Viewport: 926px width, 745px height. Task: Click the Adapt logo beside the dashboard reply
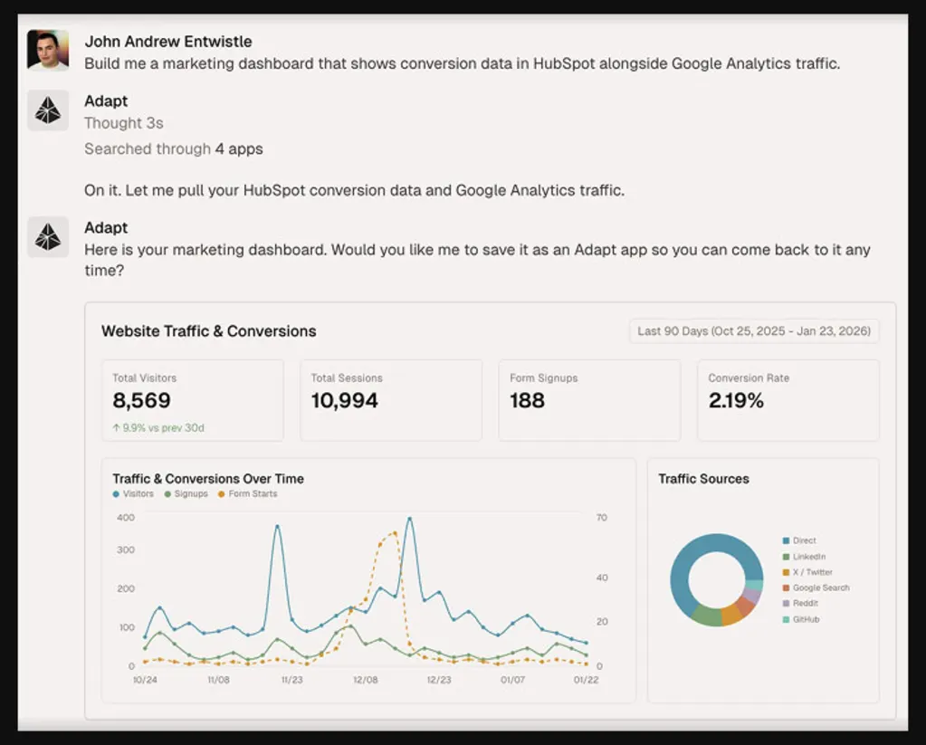(x=47, y=237)
